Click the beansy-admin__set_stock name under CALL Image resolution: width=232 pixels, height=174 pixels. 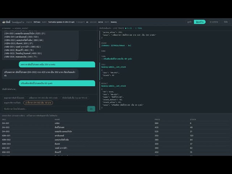click(x=113, y=67)
